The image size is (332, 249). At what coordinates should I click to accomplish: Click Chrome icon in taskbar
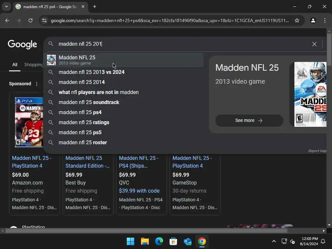tap(202, 241)
